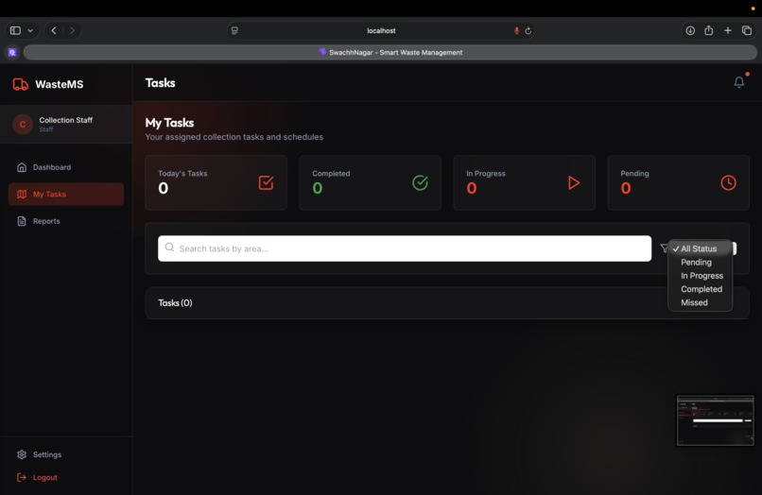762x495 pixels.
Task: Click 'Your assigned collection tasks and schedules' text
Action: [x=234, y=137]
